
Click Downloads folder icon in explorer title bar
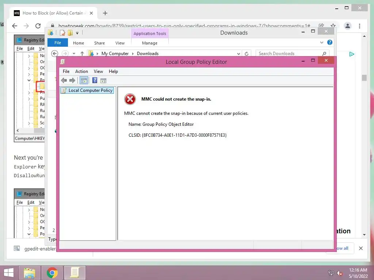click(50, 32)
